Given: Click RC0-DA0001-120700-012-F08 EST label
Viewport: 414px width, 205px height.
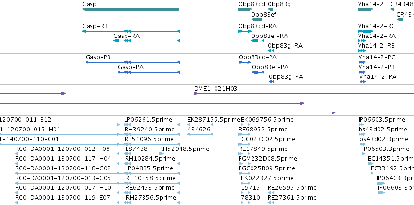Looking at the screenshot, I should (63, 149).
